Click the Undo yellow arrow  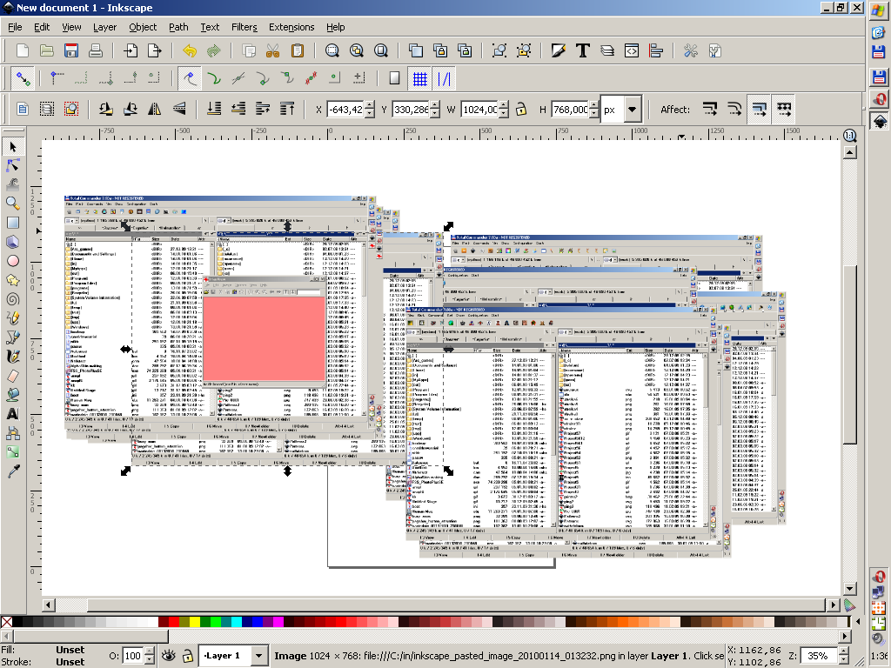click(190, 50)
